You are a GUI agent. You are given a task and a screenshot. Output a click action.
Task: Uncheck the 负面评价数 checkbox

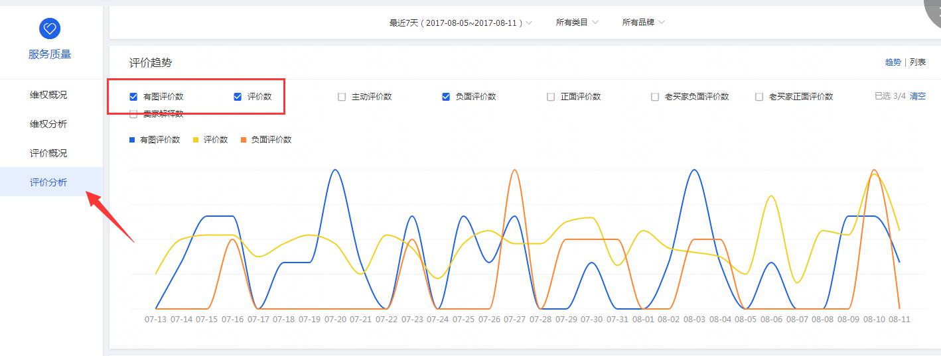[446, 97]
